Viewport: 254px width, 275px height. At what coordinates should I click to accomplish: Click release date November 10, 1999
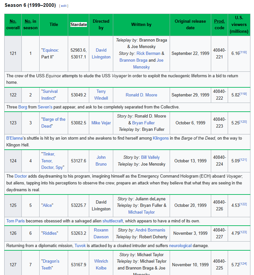coord(190,265)
